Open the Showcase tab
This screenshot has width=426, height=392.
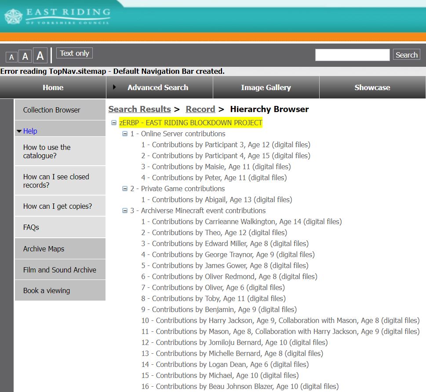[x=372, y=87]
